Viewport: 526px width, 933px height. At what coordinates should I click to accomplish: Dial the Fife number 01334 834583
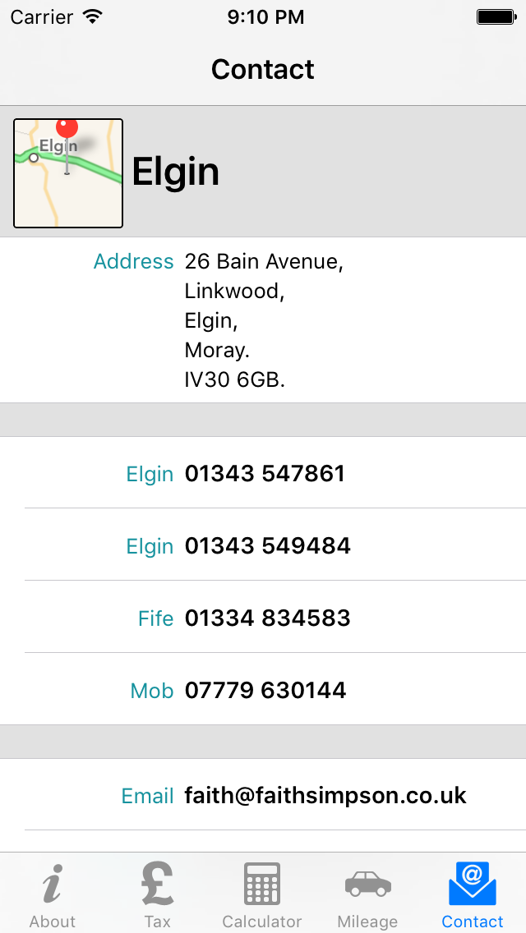click(x=267, y=618)
